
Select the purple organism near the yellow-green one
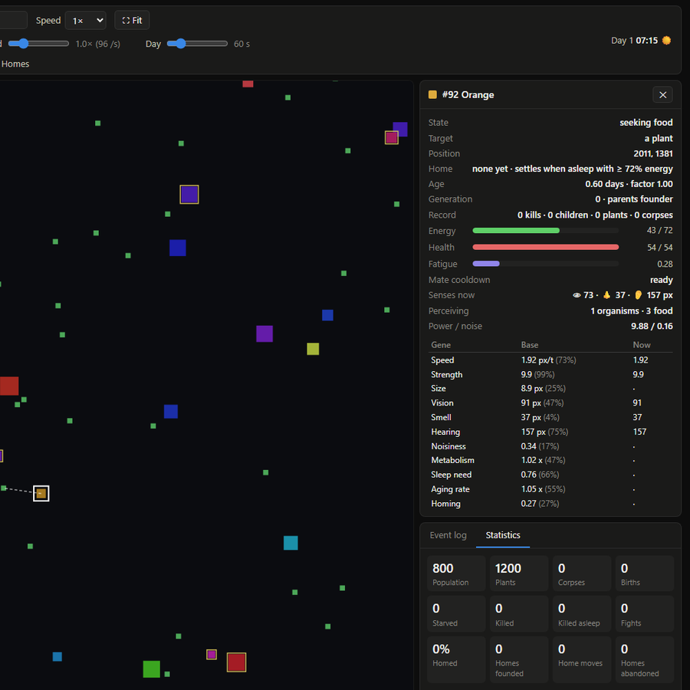264,334
